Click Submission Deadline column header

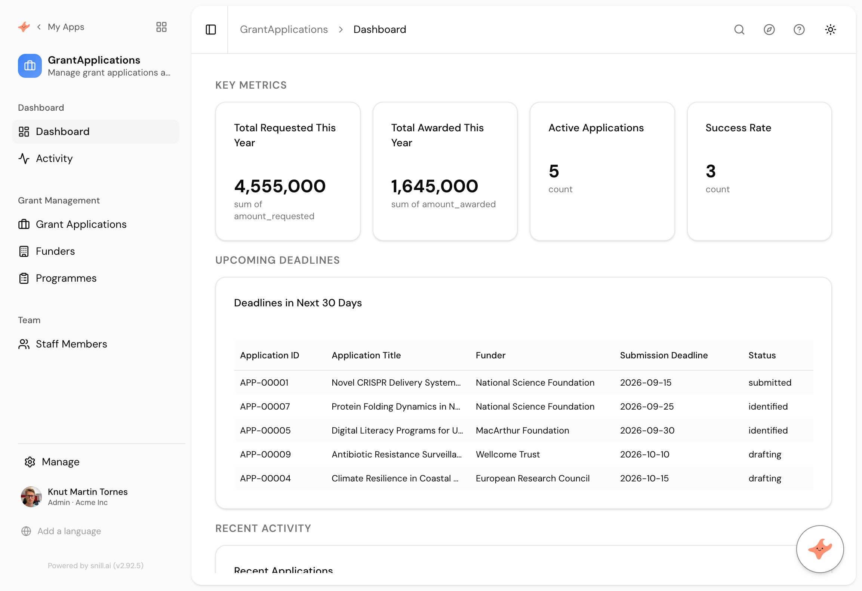[664, 355]
